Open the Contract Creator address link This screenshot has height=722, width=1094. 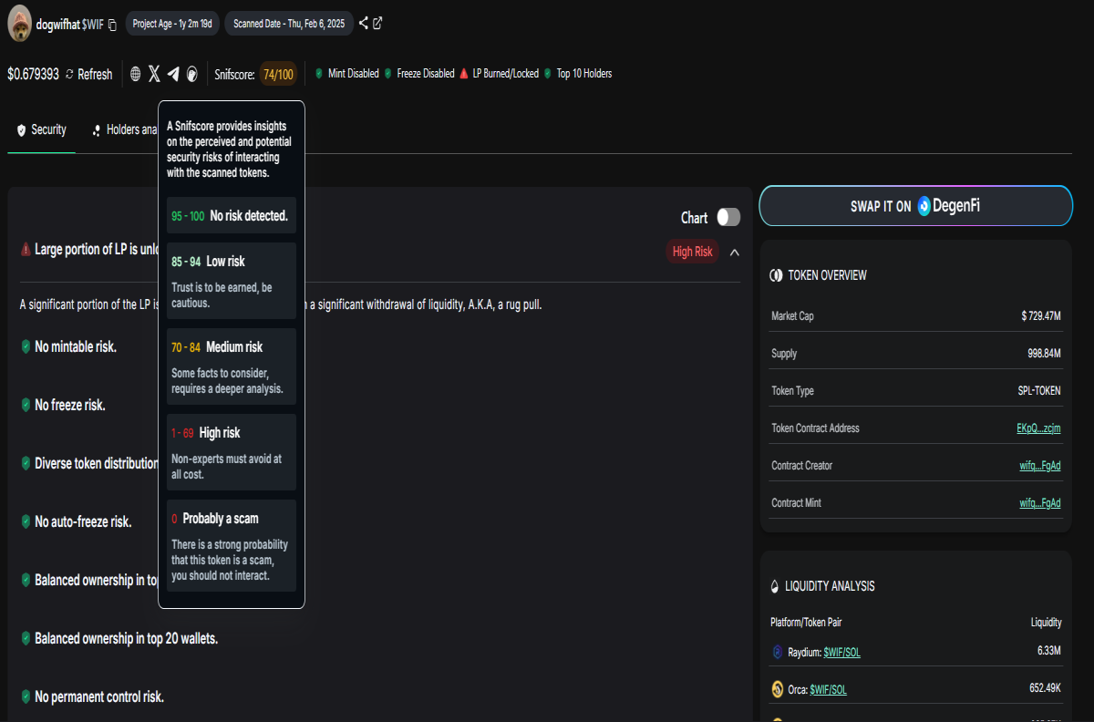click(x=1040, y=466)
